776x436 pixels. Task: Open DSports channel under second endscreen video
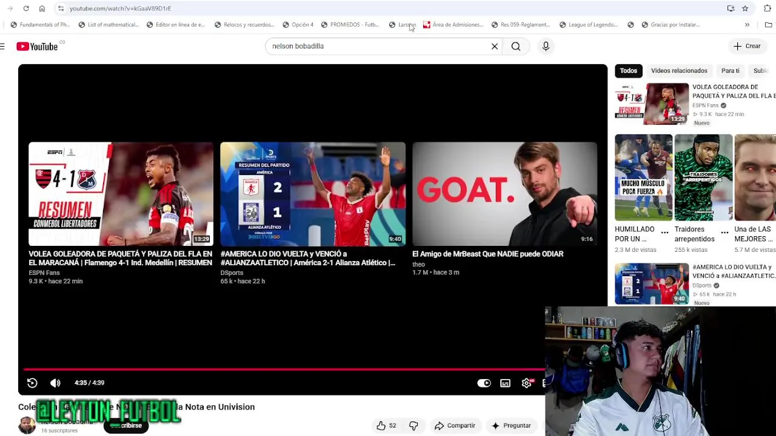tap(232, 272)
